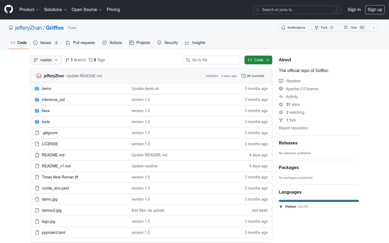Click jefferyZhan avatar in commit header
Viewport: 389px width, 243px height.
pyautogui.click(x=39, y=76)
